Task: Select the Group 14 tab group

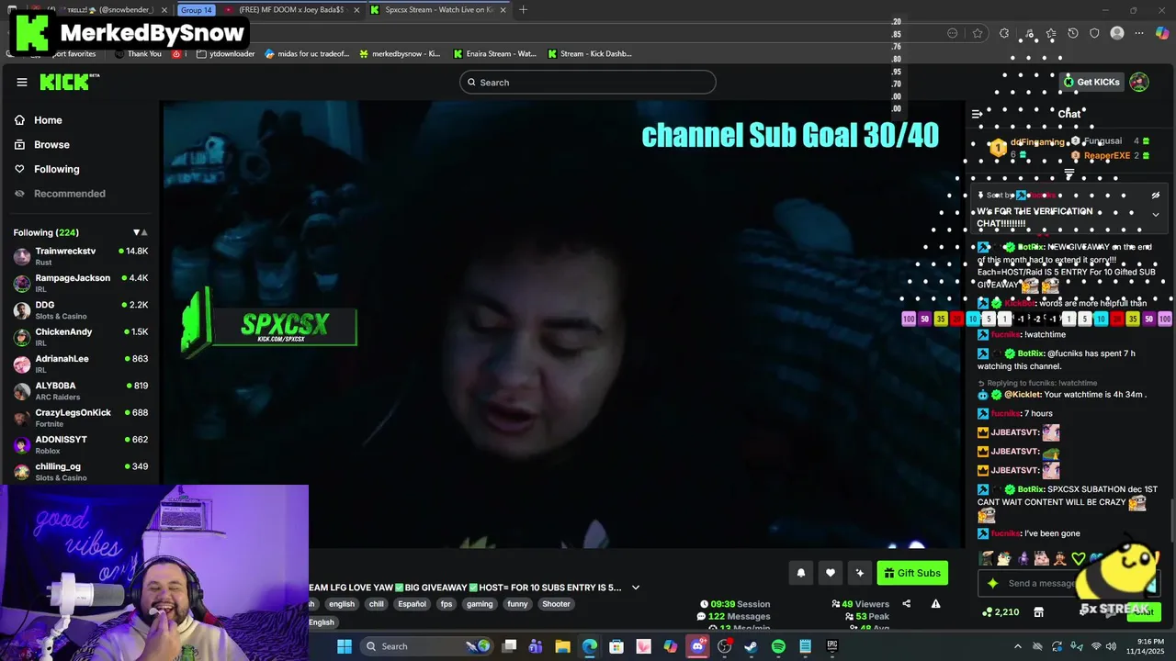Action: tap(196, 10)
